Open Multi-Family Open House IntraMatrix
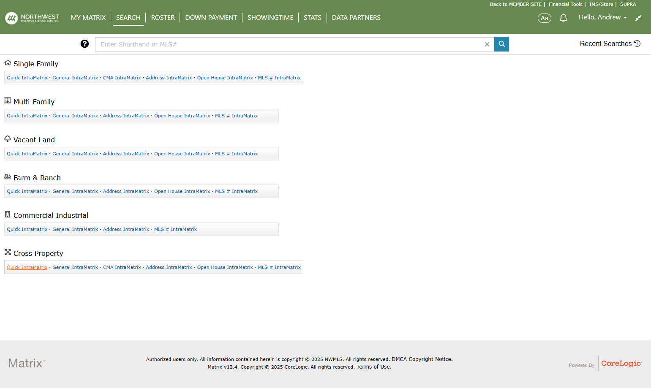This screenshot has width=651, height=388. pyautogui.click(x=182, y=116)
